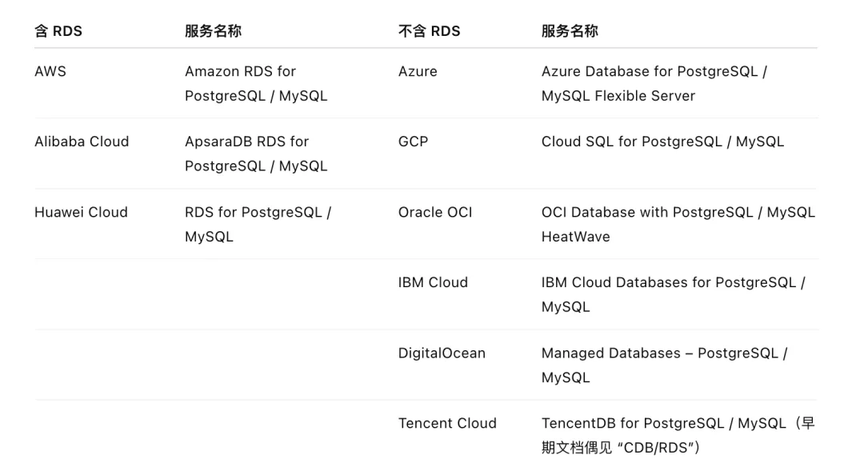The image size is (864, 471).
Task: Click the '不含 RDS' column header
Action: (430, 31)
